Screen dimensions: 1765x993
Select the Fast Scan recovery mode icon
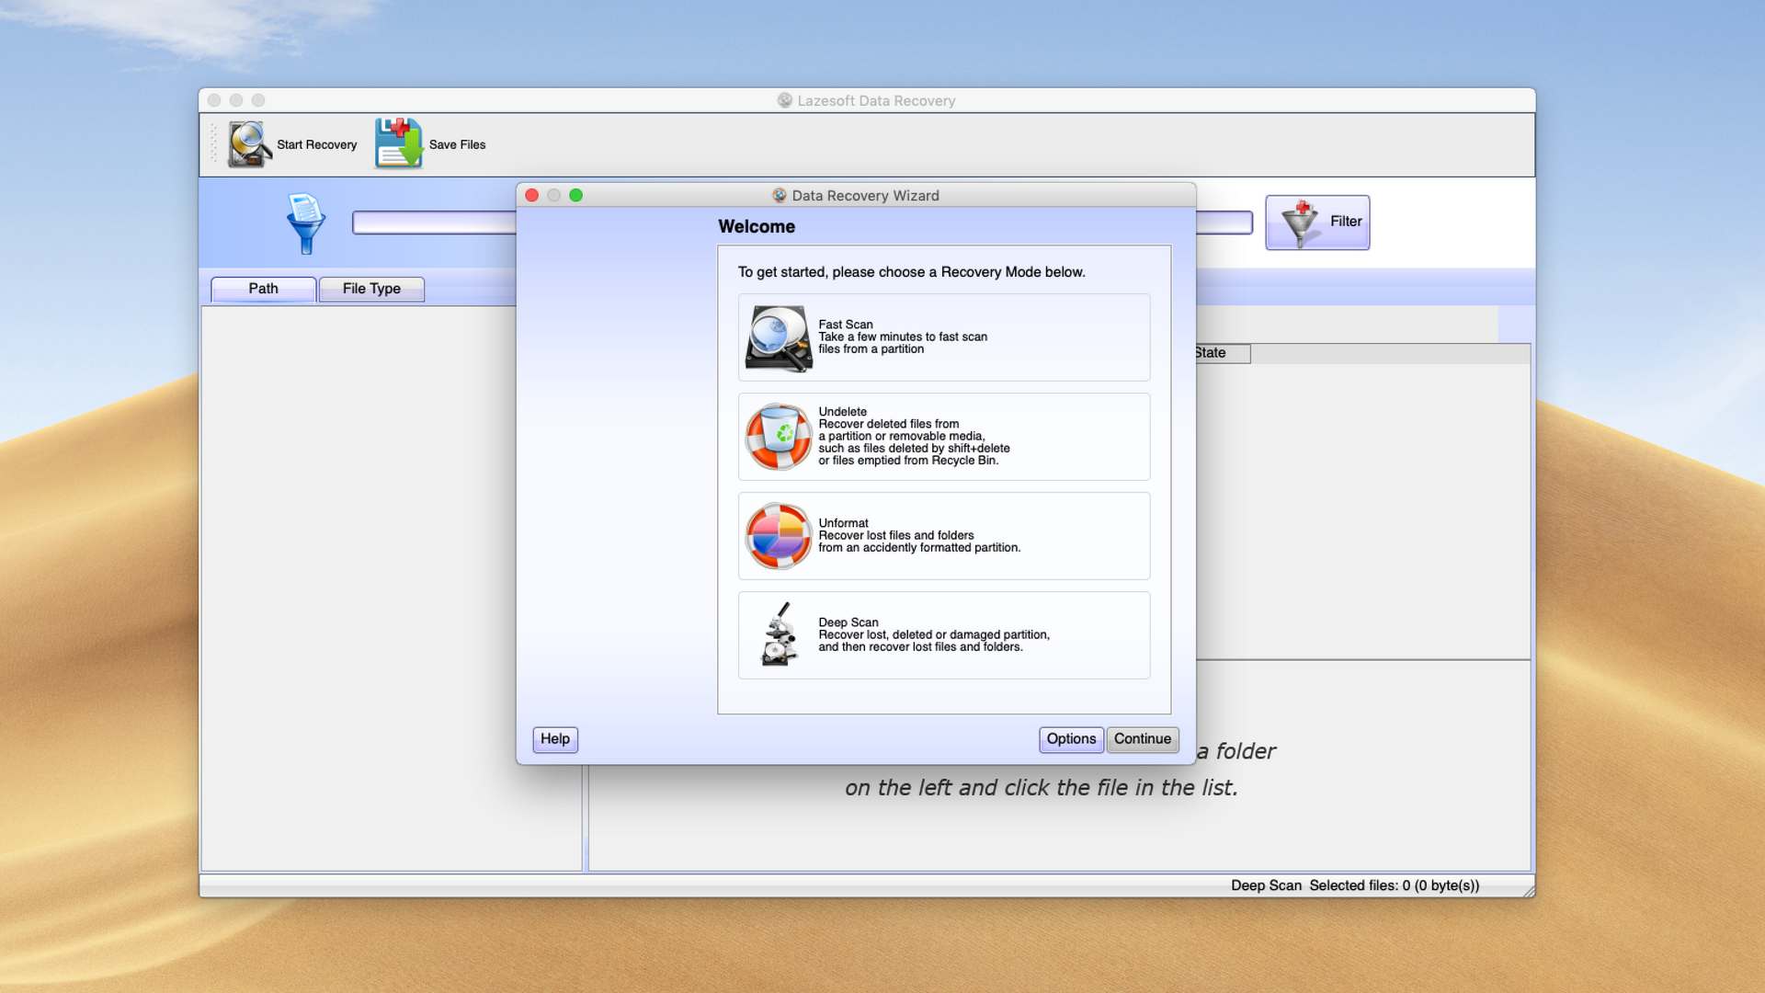pos(779,337)
